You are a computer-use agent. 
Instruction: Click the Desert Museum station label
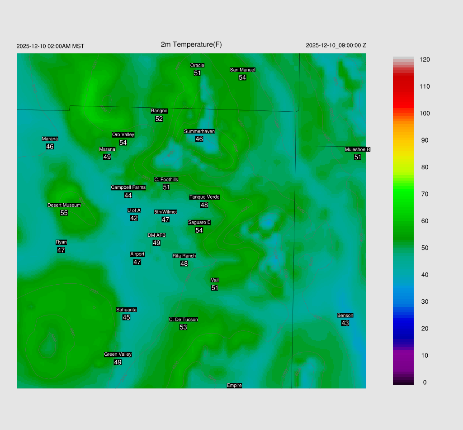(64, 205)
